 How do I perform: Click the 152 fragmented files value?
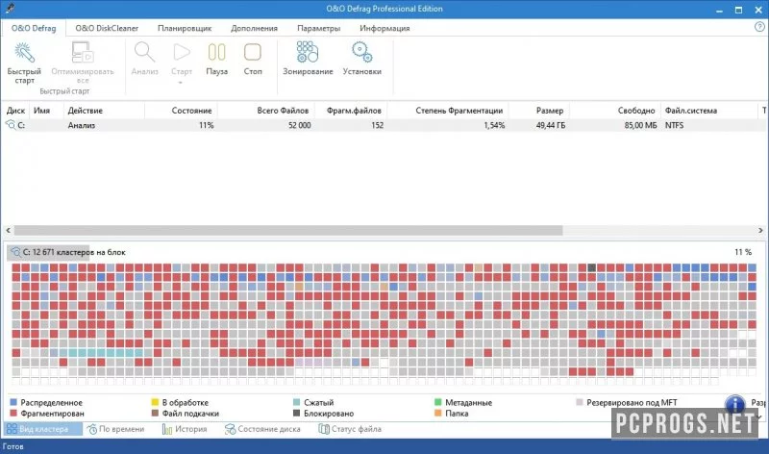tap(377, 125)
